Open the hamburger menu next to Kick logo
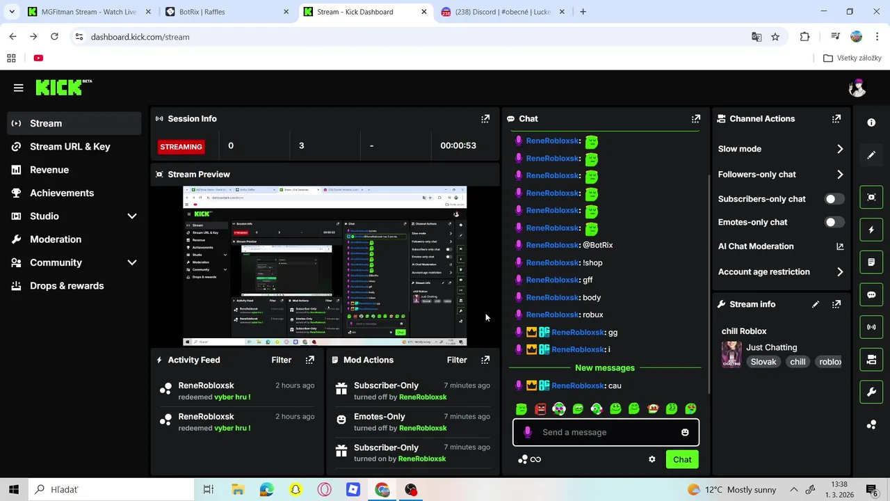The width and height of the screenshot is (890, 501). [18, 88]
